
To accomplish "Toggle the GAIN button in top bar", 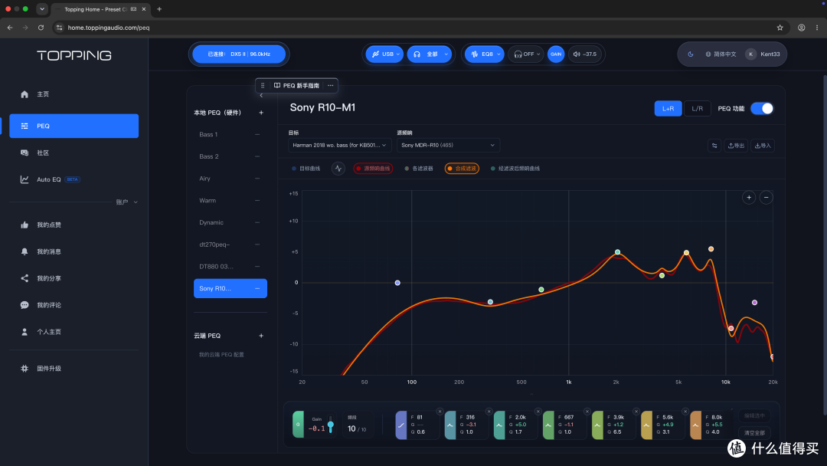I will tap(556, 54).
